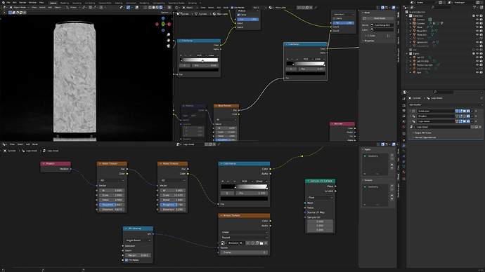Click the viewport pan hand gizmo

168,40
